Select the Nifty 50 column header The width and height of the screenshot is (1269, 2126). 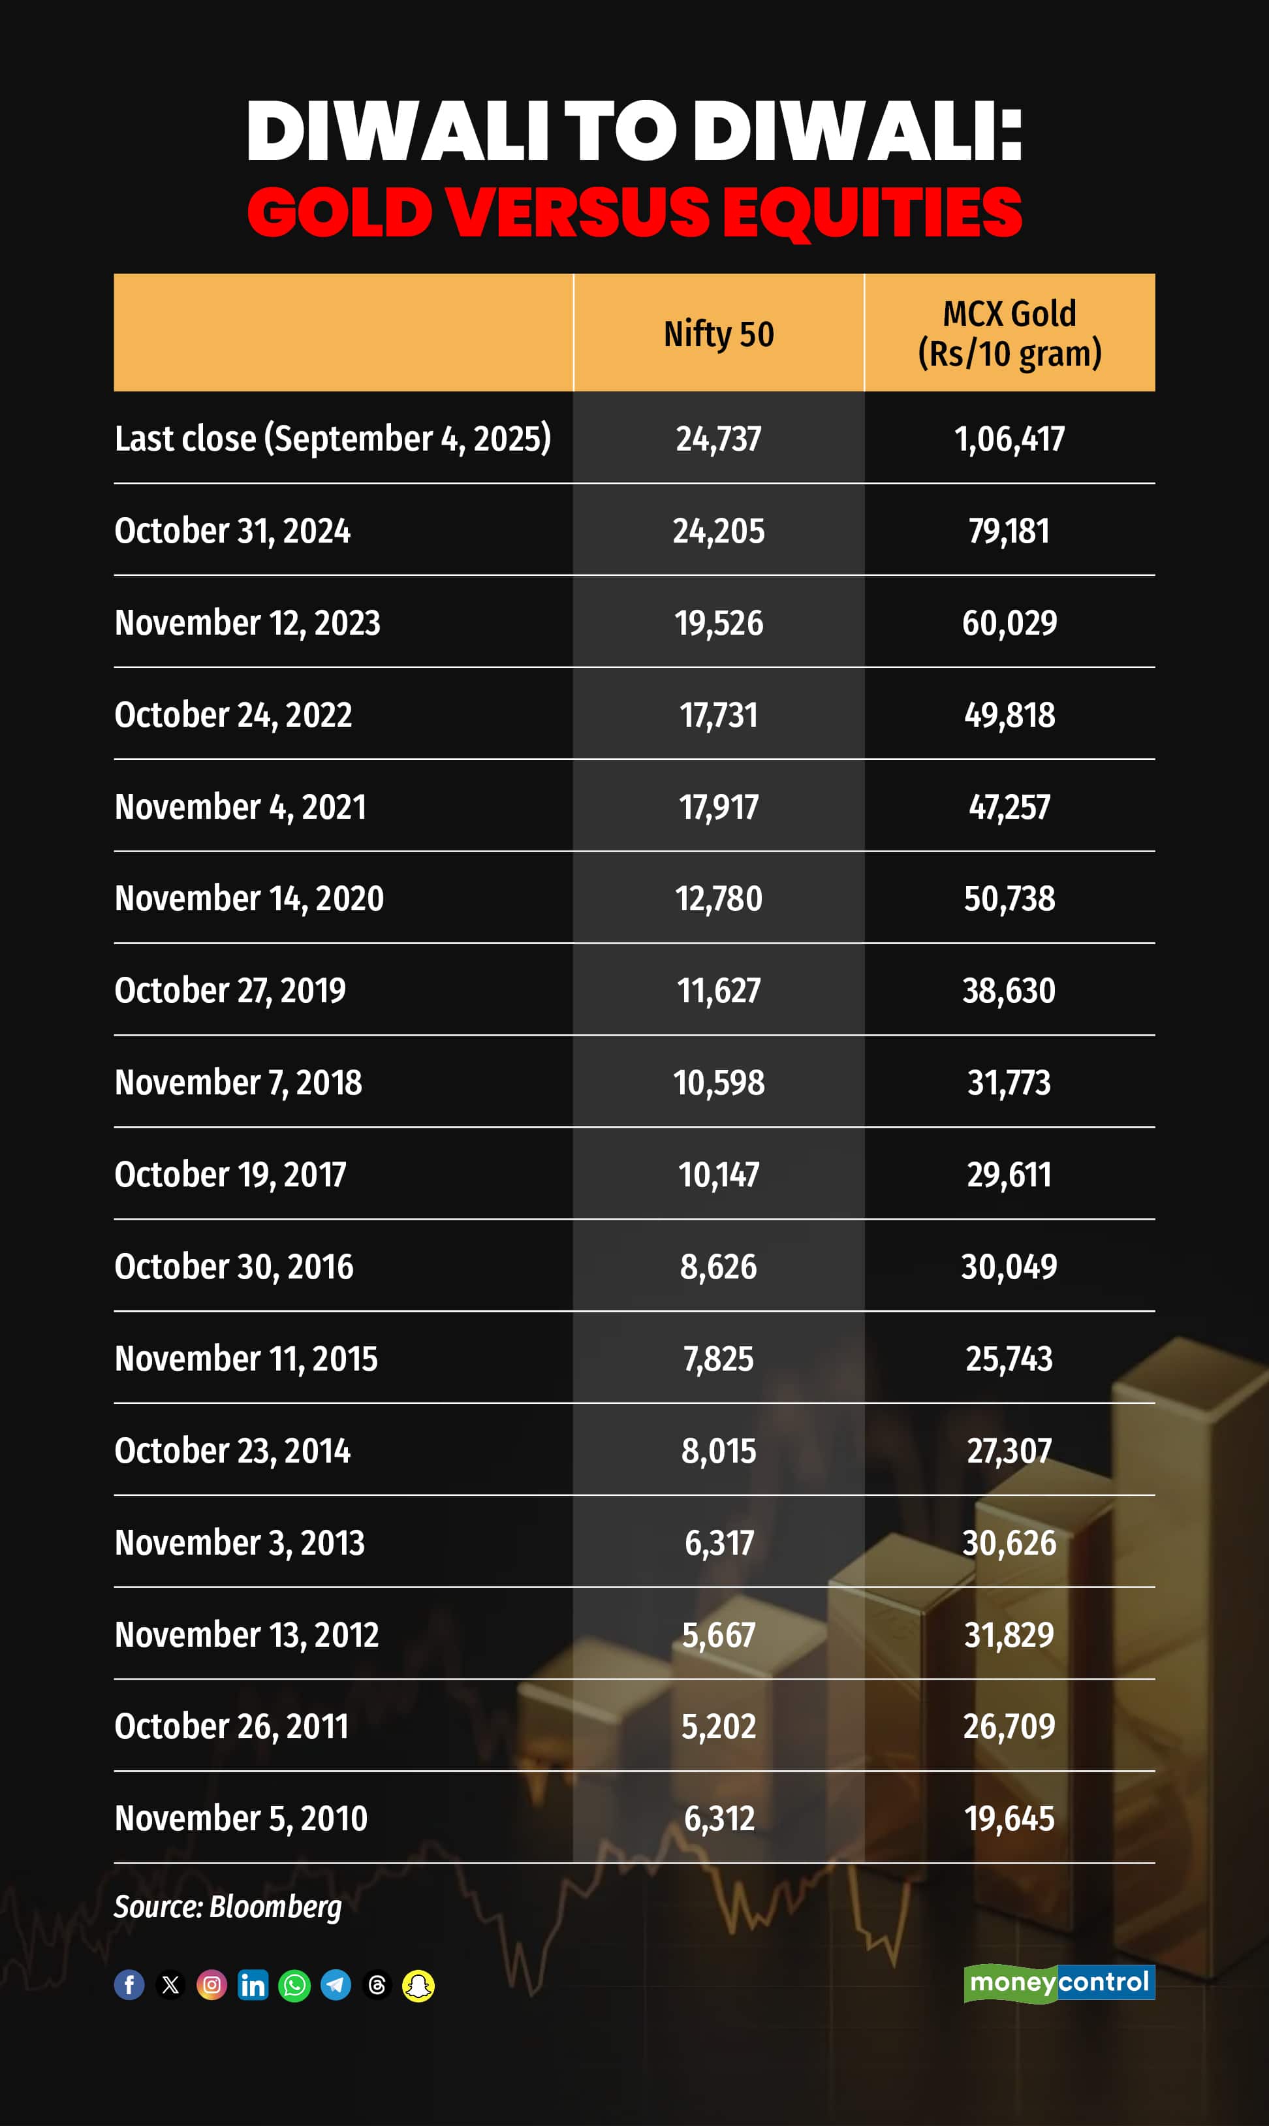tap(719, 334)
